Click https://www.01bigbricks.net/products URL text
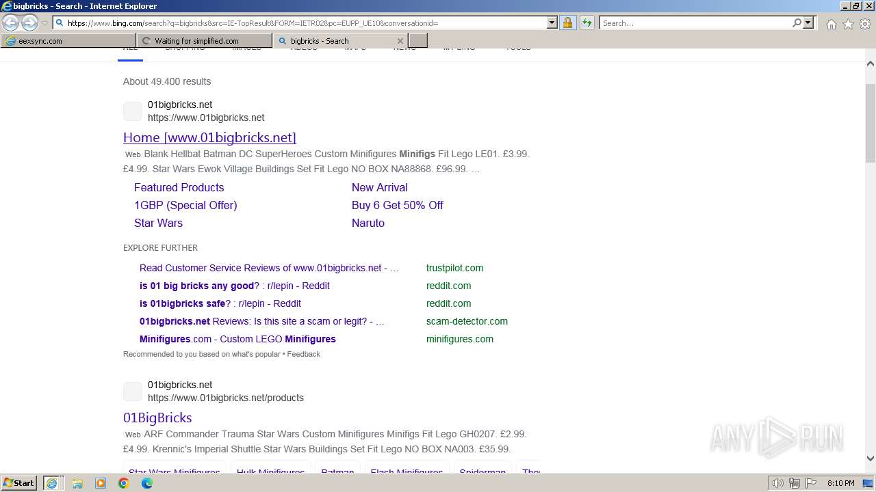 (226, 398)
